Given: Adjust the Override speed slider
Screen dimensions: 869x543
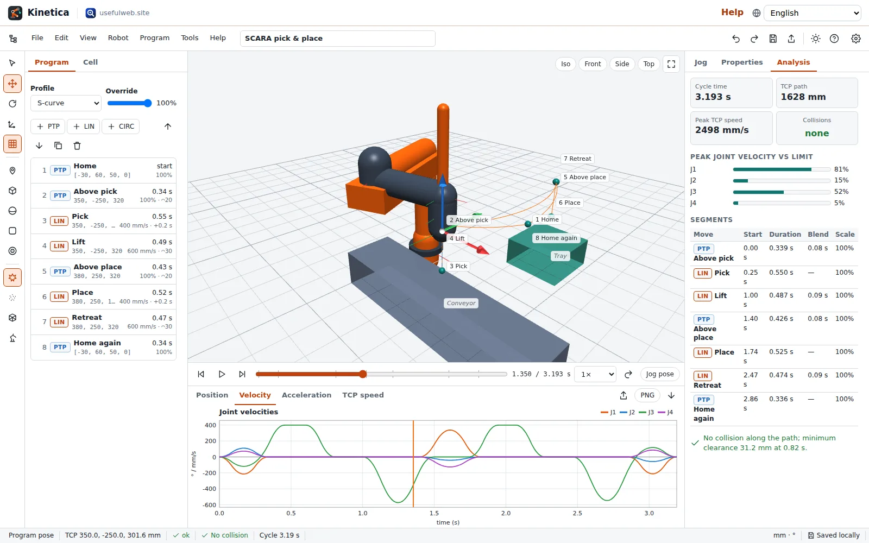Looking at the screenshot, I should (x=129, y=103).
